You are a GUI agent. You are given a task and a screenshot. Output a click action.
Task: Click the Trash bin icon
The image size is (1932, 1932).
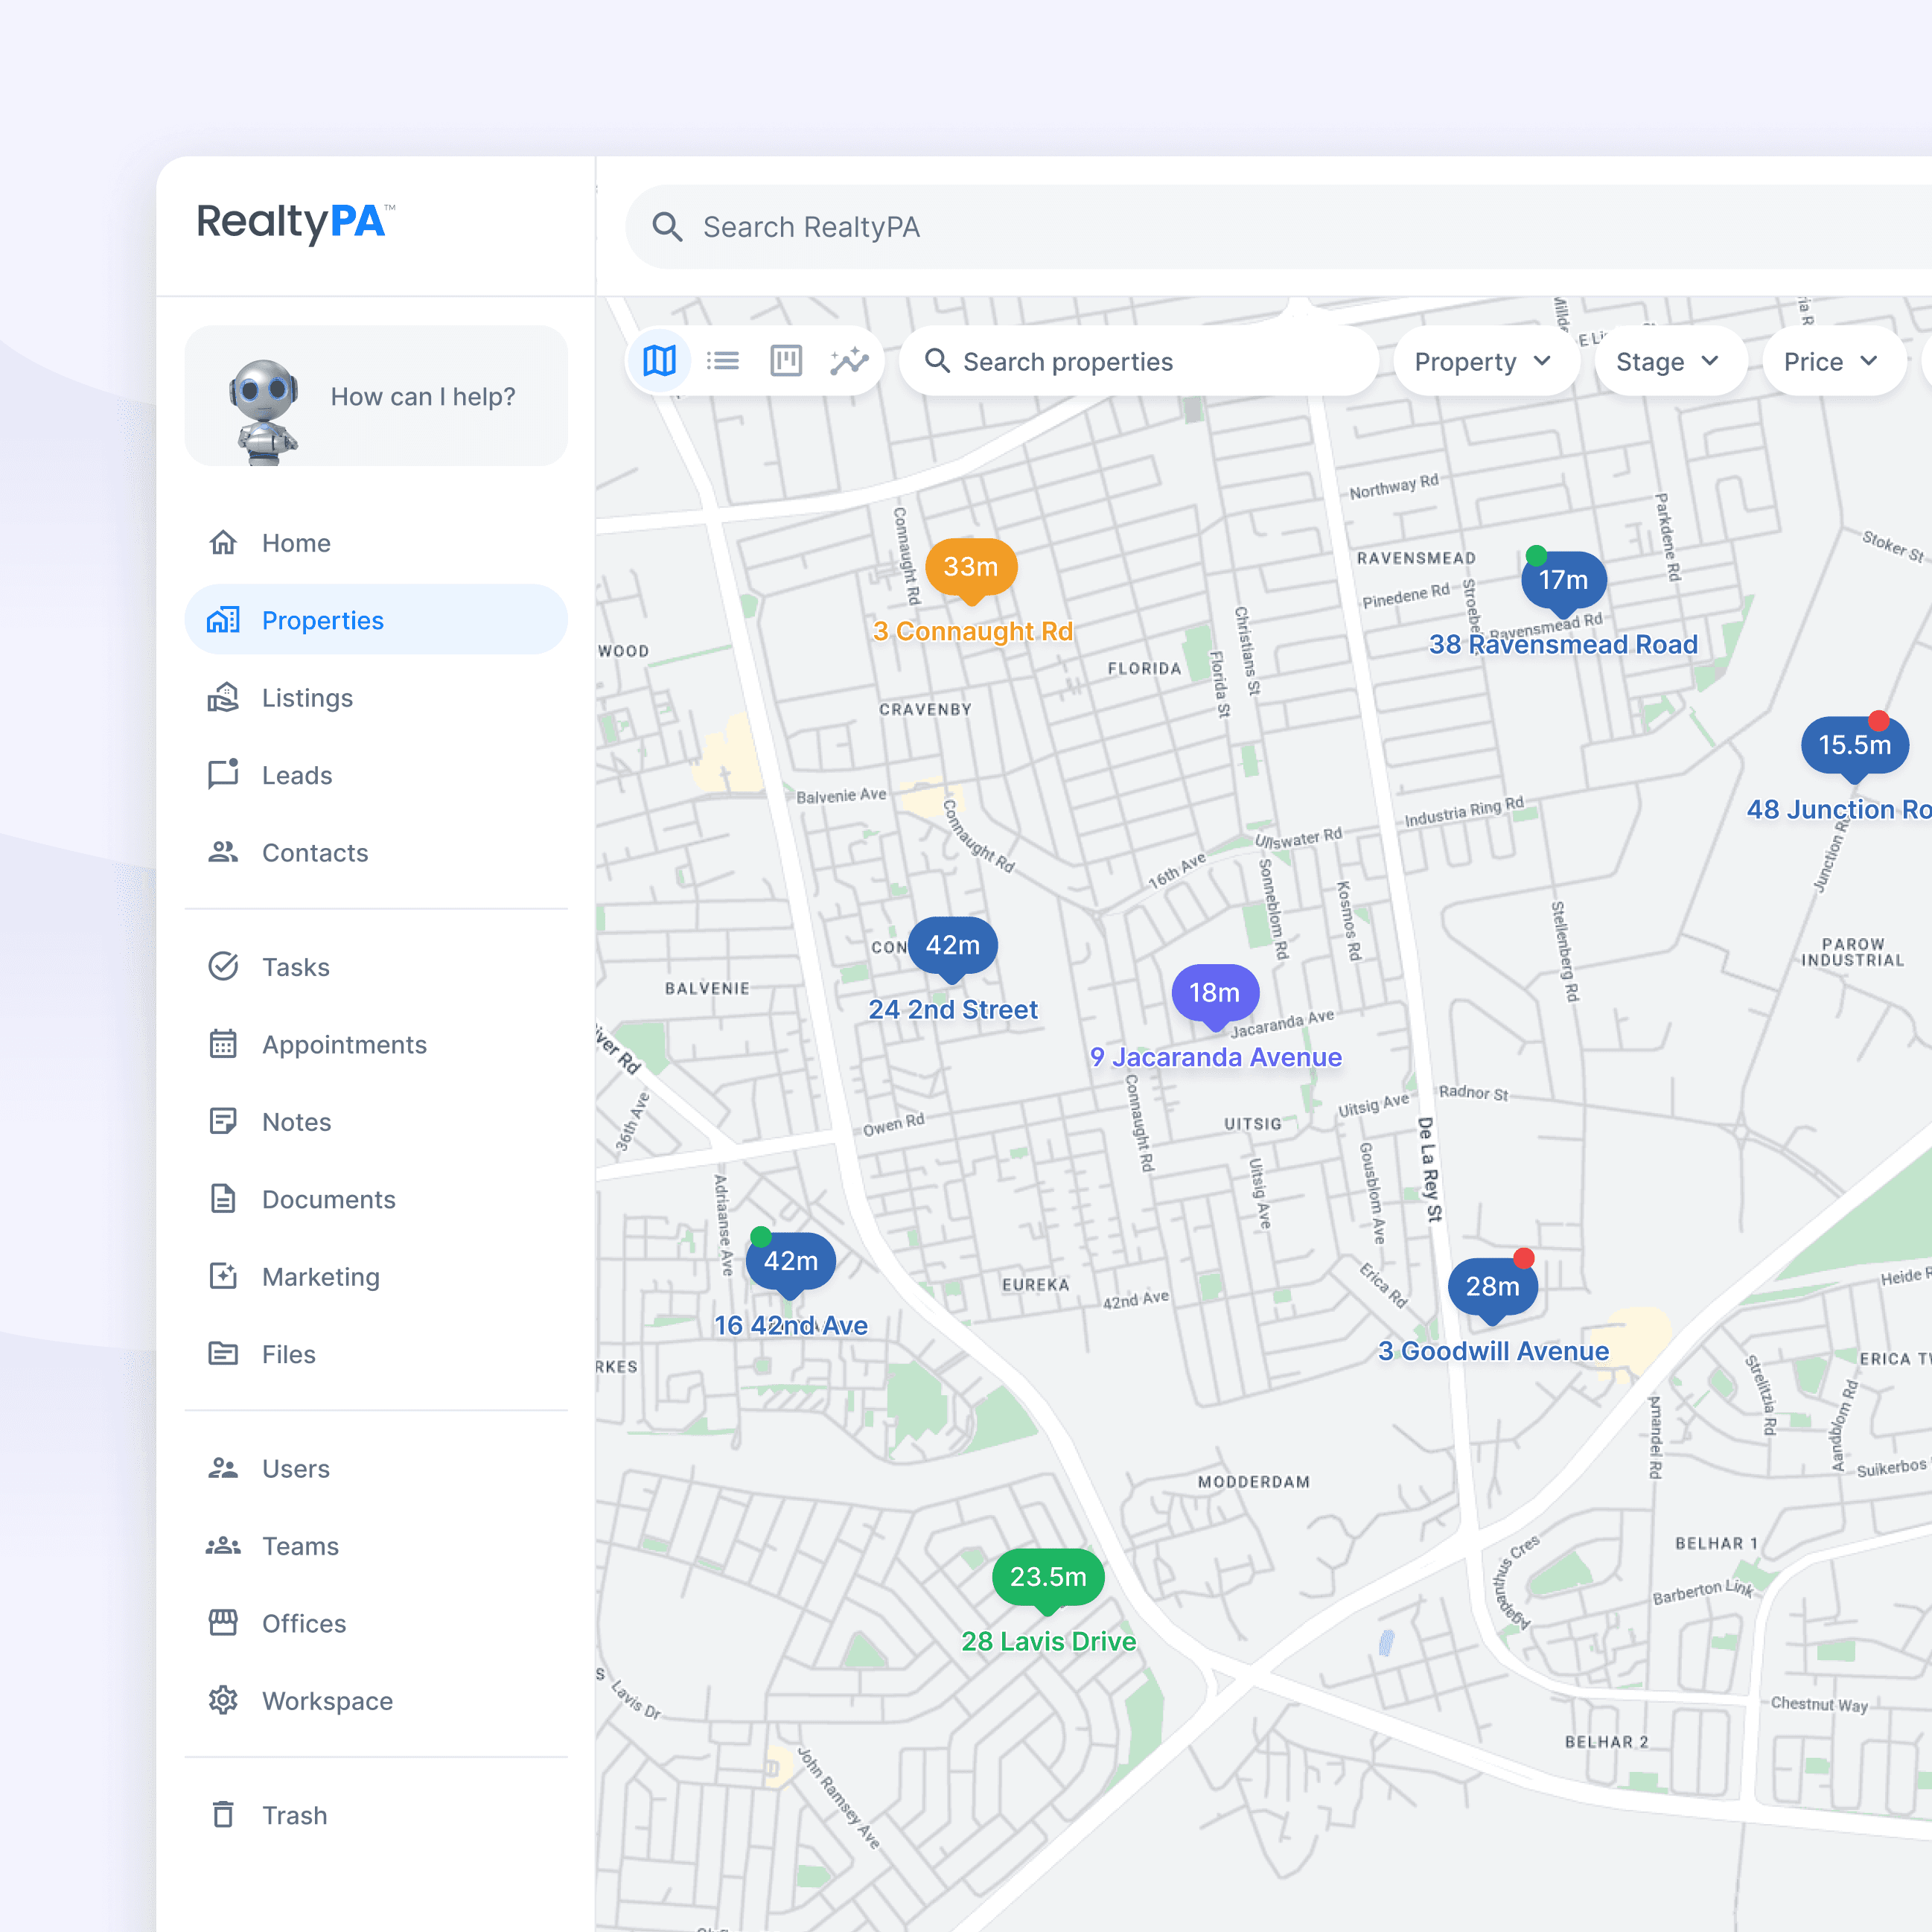click(223, 1814)
